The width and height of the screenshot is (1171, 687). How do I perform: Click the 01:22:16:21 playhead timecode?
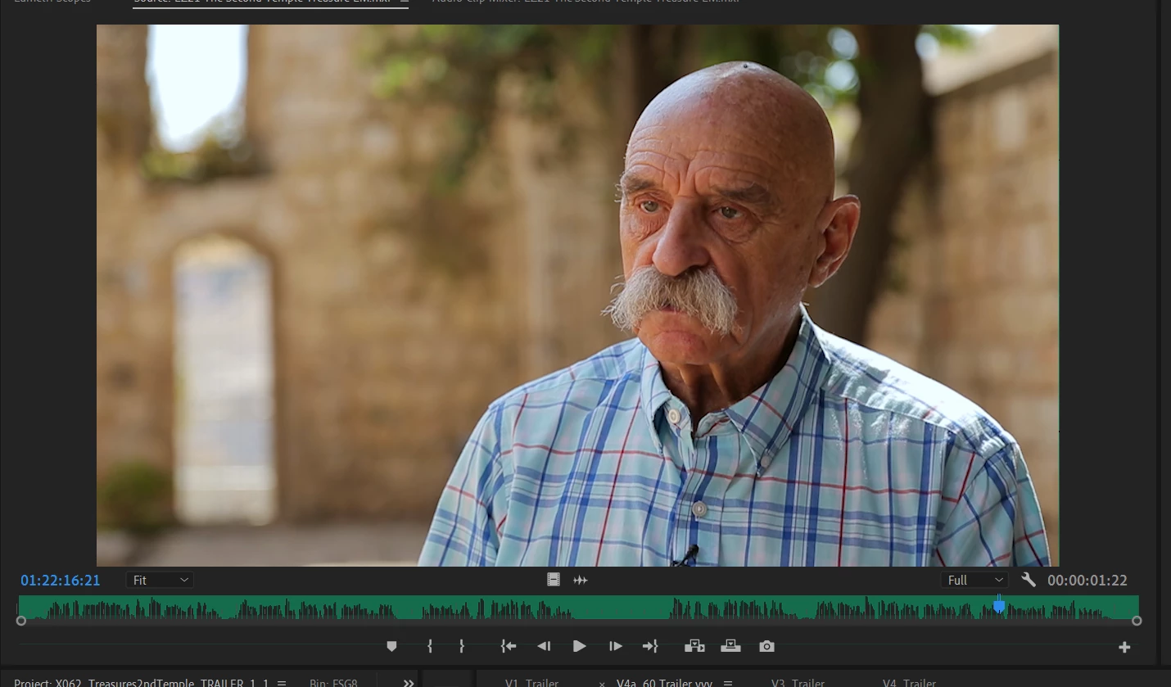[60, 580]
